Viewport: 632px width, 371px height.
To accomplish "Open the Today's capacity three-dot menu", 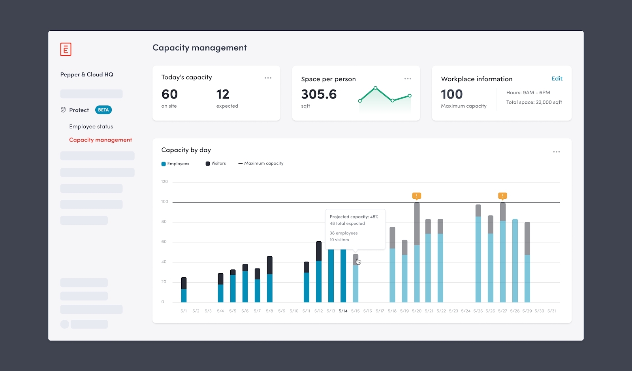I will pyautogui.click(x=268, y=78).
